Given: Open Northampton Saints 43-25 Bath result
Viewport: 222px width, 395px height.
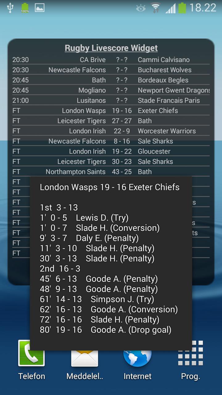Looking at the screenshot, I should pos(111,172).
